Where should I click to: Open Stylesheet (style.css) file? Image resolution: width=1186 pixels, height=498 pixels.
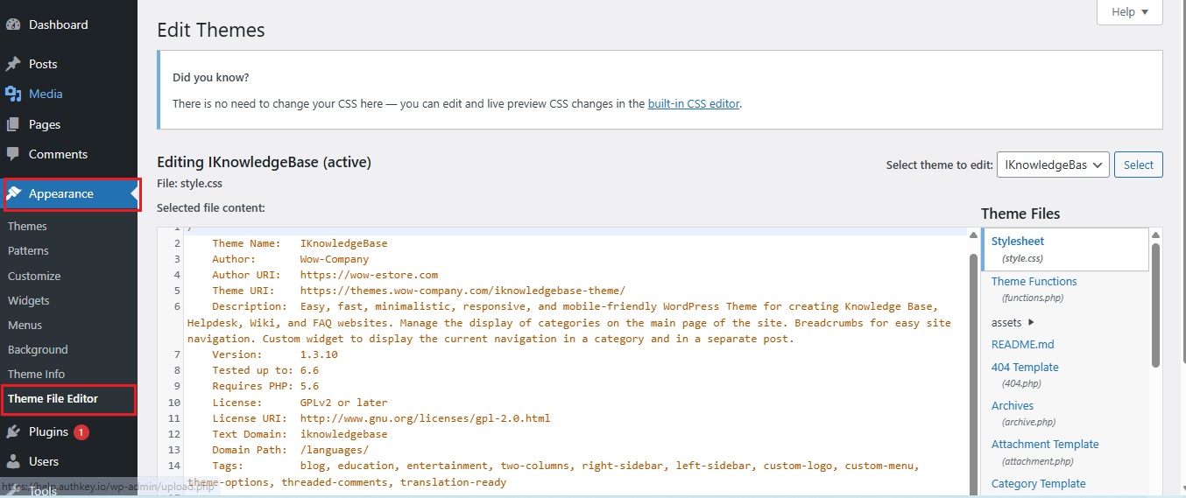click(1064, 249)
